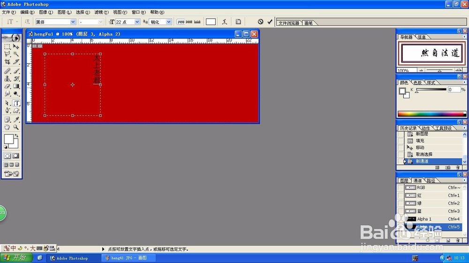Image resolution: width=469 pixels, height=263 pixels.
Task: Swap foreground and background colors arrow
Action: [16, 136]
